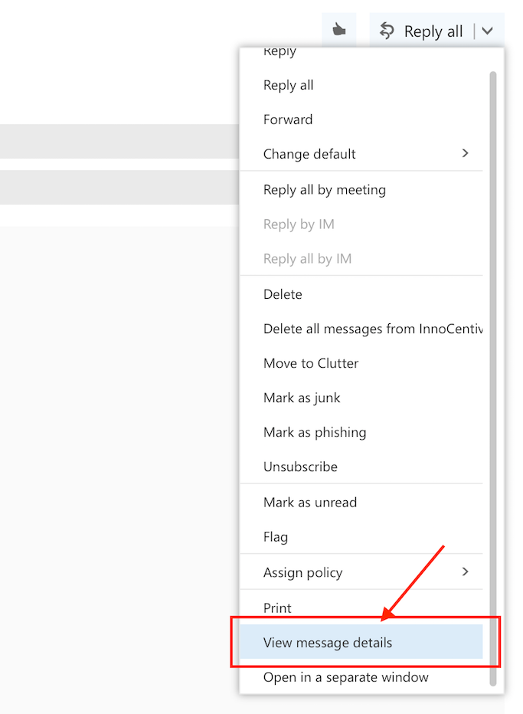Click the menu's vertical scrollbar

point(493,378)
